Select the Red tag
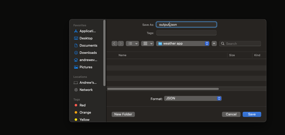This screenshot has width=285, height=135. 82,105
